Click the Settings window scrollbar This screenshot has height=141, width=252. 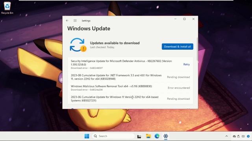[x=197, y=49]
